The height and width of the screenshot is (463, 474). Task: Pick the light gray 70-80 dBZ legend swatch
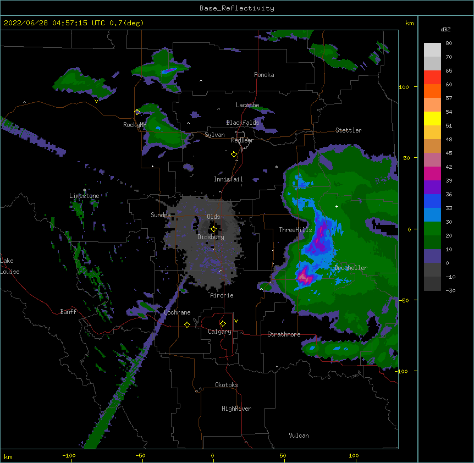pyautogui.click(x=432, y=50)
